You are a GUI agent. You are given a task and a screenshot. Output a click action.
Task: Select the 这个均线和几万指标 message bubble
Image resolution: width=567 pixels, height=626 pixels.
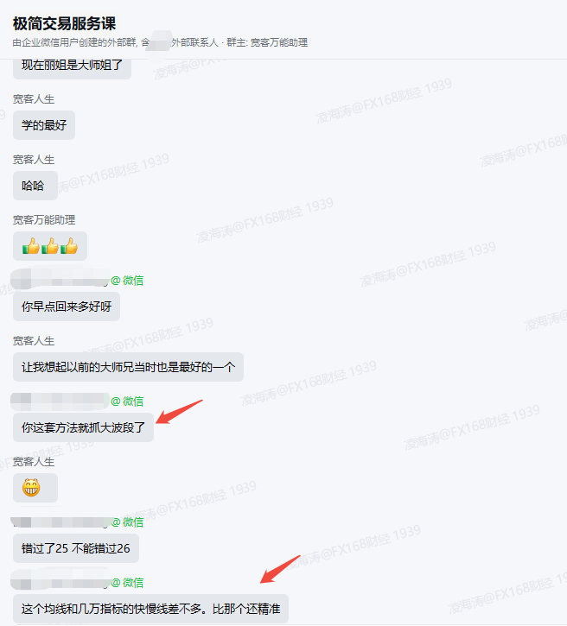[150, 609]
